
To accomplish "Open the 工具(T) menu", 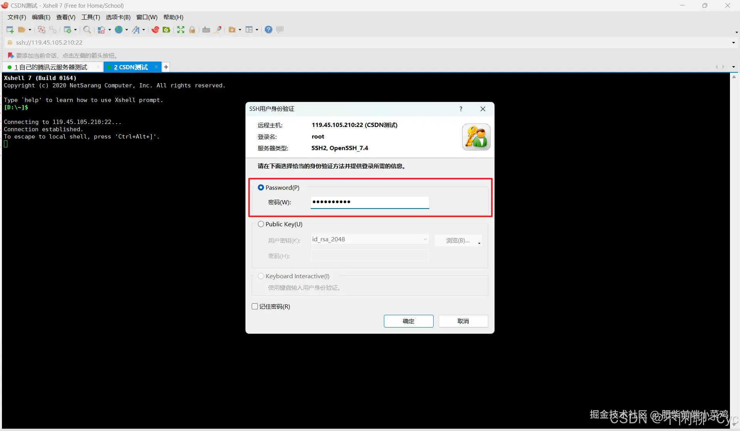I will (91, 17).
